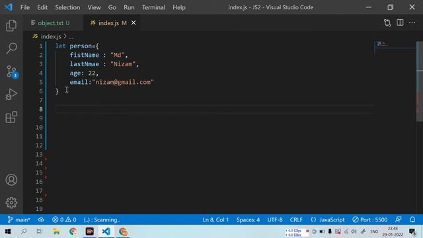
Task: Open first Chrome icon on taskbar
Action: (73, 231)
